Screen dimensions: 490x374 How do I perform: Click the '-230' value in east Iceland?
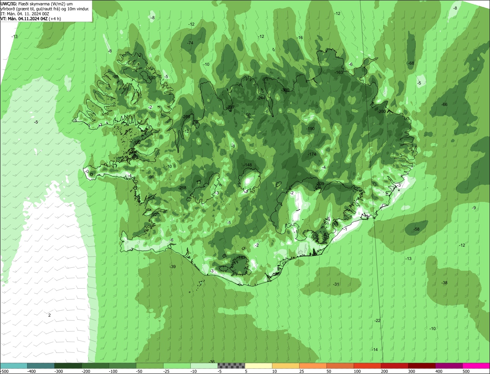pos(382,112)
